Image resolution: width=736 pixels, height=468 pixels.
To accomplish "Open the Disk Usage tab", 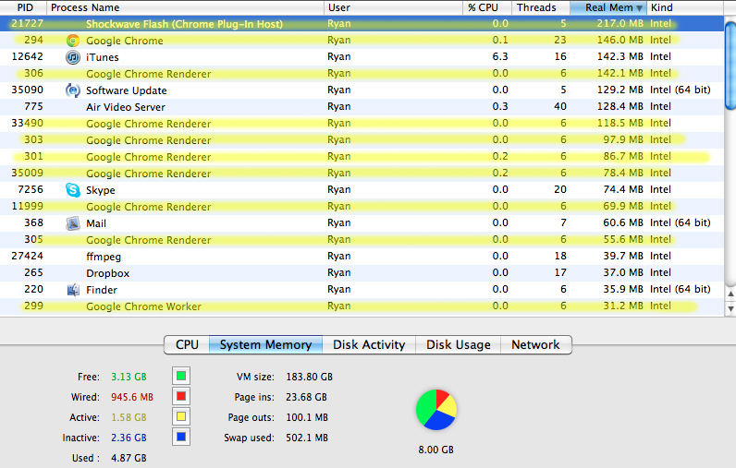I will point(458,345).
